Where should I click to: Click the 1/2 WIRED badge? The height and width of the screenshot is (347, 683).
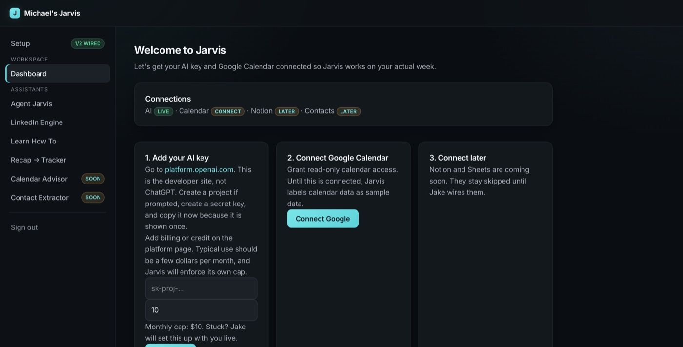(88, 43)
